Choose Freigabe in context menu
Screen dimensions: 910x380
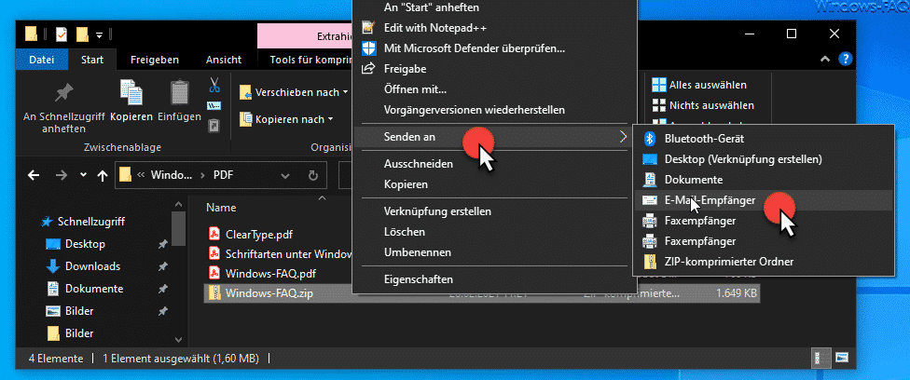pyautogui.click(x=492, y=69)
